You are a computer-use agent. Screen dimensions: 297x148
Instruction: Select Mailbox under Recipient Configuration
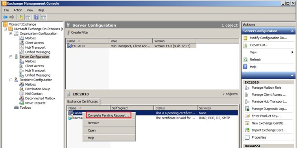tap(30, 84)
